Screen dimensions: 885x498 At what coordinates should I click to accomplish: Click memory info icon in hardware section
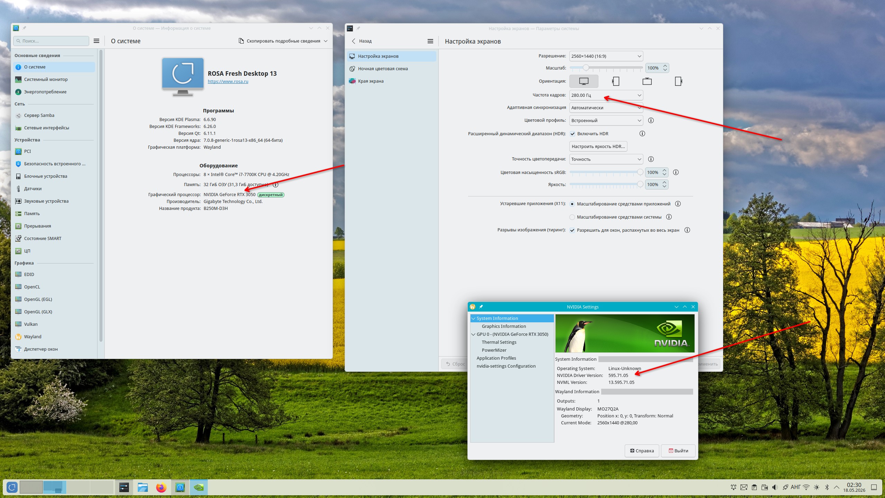[x=276, y=185]
